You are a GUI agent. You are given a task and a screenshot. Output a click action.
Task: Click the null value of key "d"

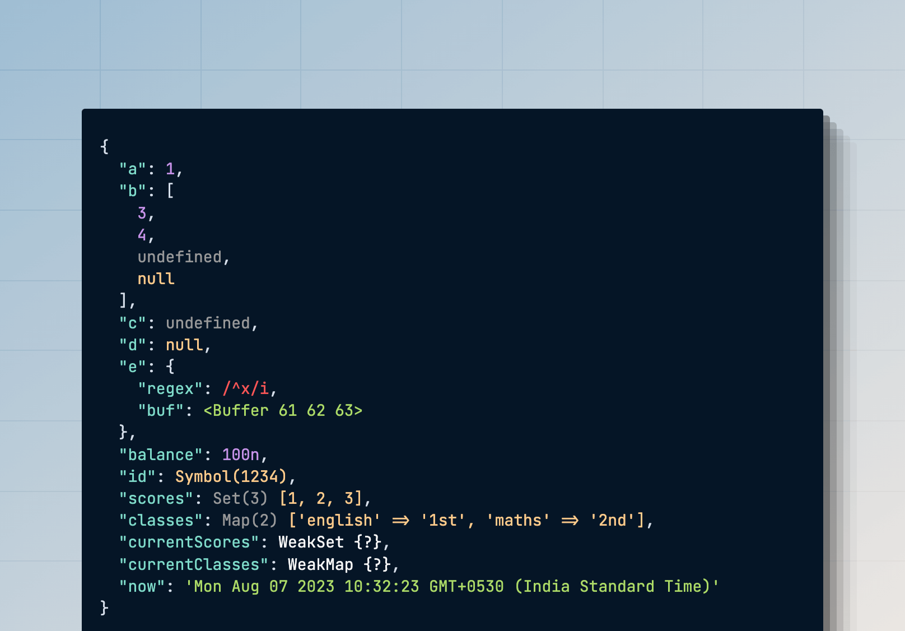pyautogui.click(x=184, y=345)
